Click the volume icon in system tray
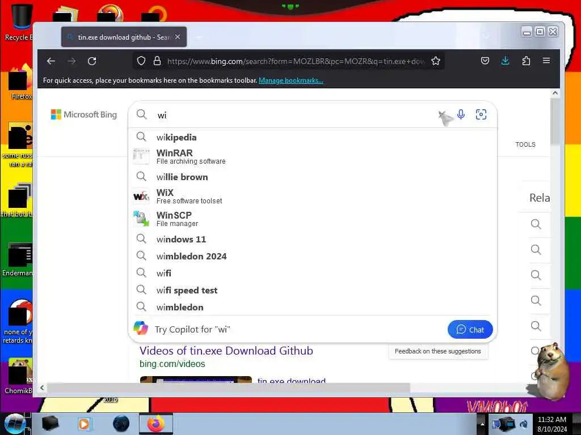 pos(524,424)
